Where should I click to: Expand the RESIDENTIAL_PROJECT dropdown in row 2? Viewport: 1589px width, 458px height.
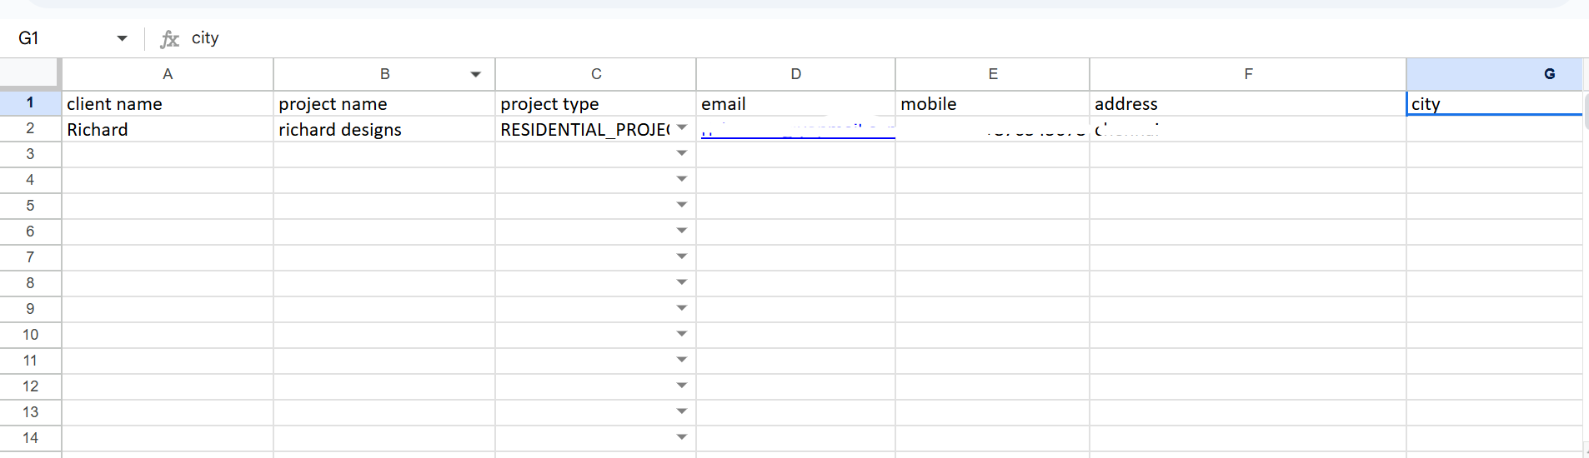(x=682, y=127)
